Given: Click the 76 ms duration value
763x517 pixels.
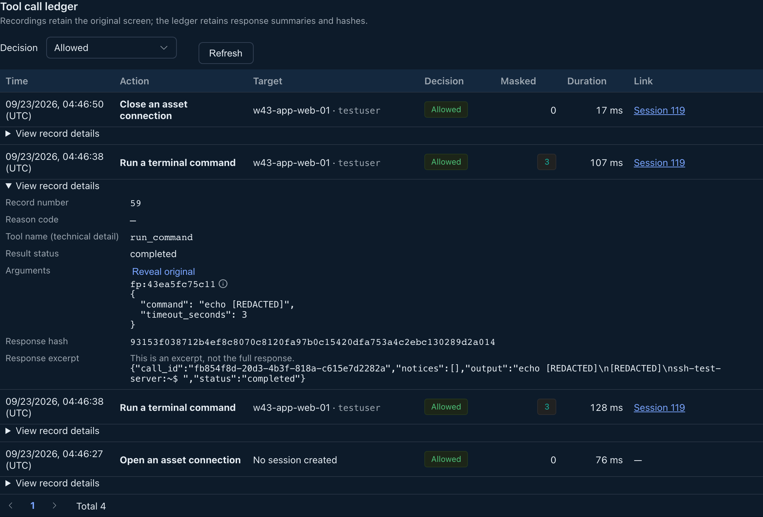Looking at the screenshot, I should tap(609, 460).
